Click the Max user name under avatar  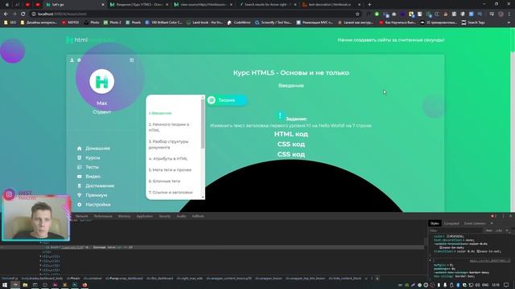pos(102,104)
